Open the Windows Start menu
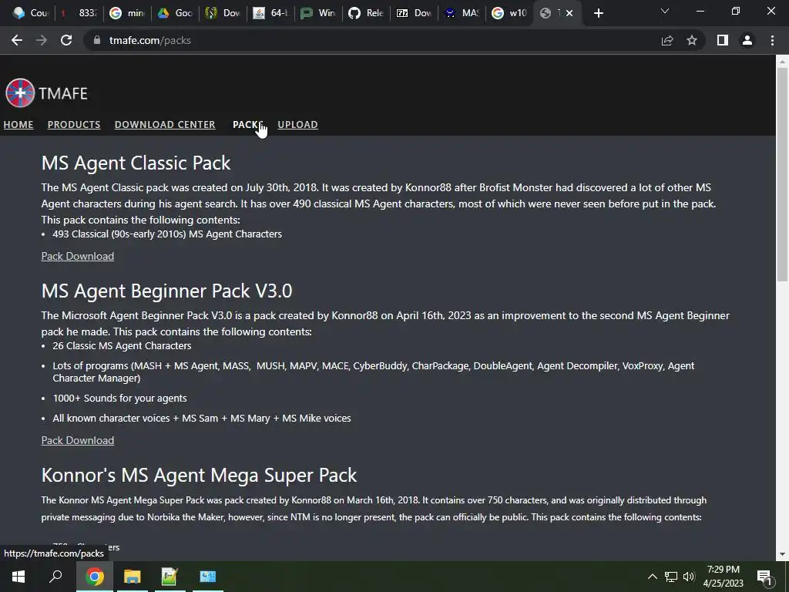The width and height of the screenshot is (789, 592). 18,577
